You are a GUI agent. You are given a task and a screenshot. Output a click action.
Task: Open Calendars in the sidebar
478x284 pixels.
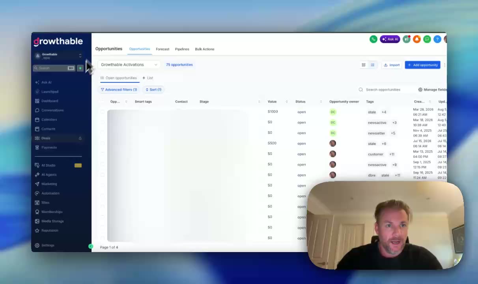(49, 120)
